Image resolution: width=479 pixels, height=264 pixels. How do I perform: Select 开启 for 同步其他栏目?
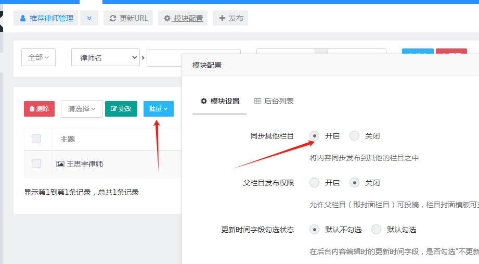point(314,136)
